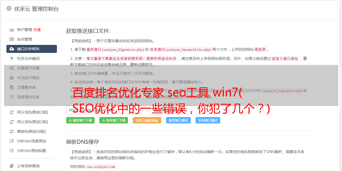Click the green 鉴权接口下载 button
This screenshot has height=171, width=342.
[x=80, y=120]
